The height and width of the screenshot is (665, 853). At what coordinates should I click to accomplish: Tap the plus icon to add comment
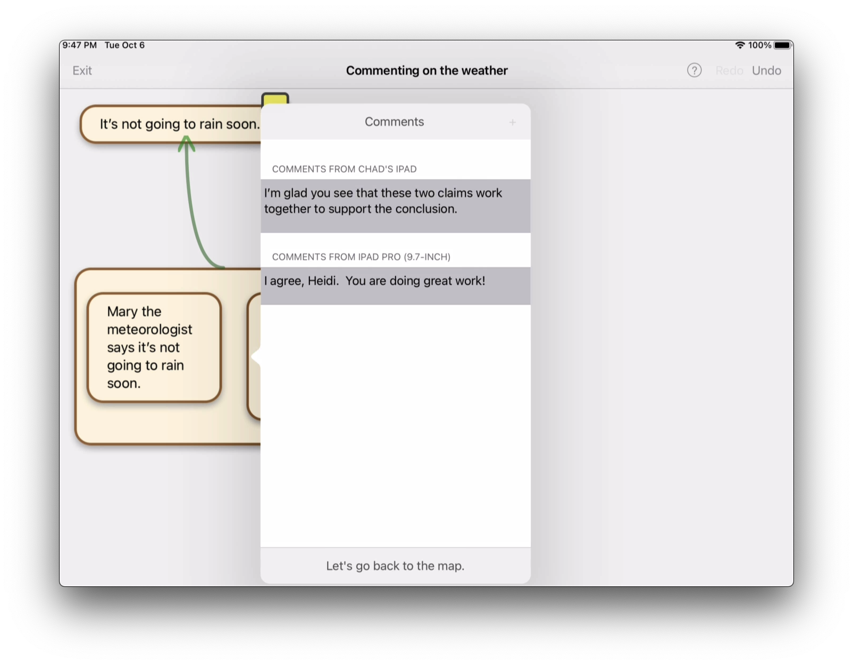tap(512, 122)
